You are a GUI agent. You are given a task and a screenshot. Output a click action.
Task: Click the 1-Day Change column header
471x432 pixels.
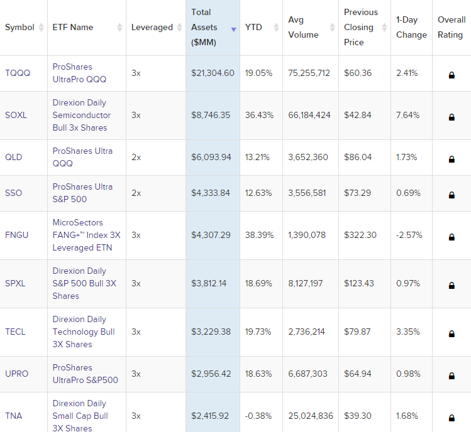click(x=411, y=27)
